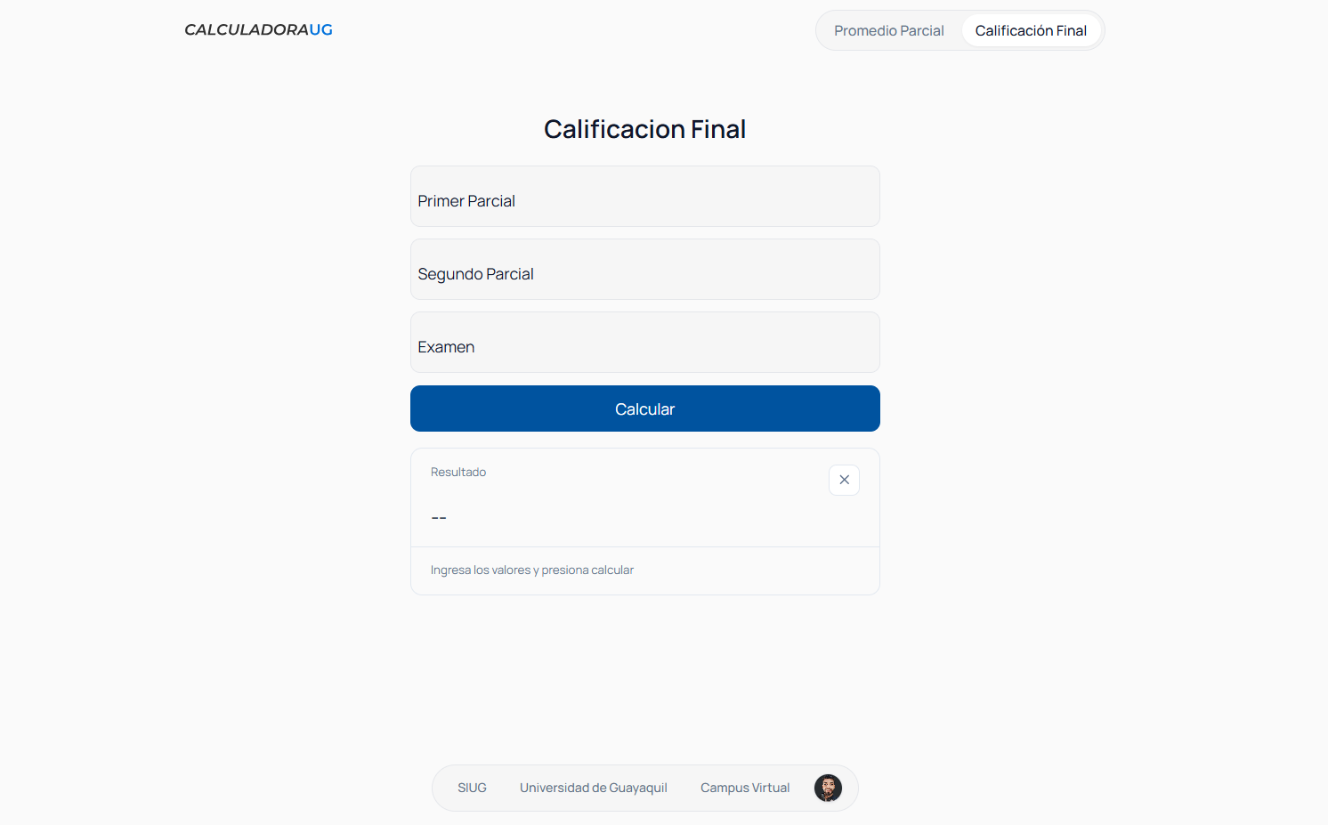The image size is (1328, 825).
Task: Click the blue UG part of logo
Action: tap(321, 29)
